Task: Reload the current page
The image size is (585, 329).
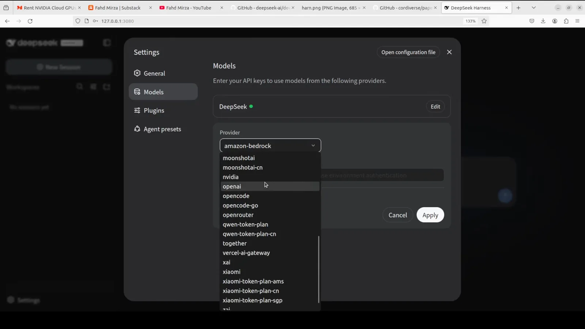Action: pyautogui.click(x=30, y=21)
